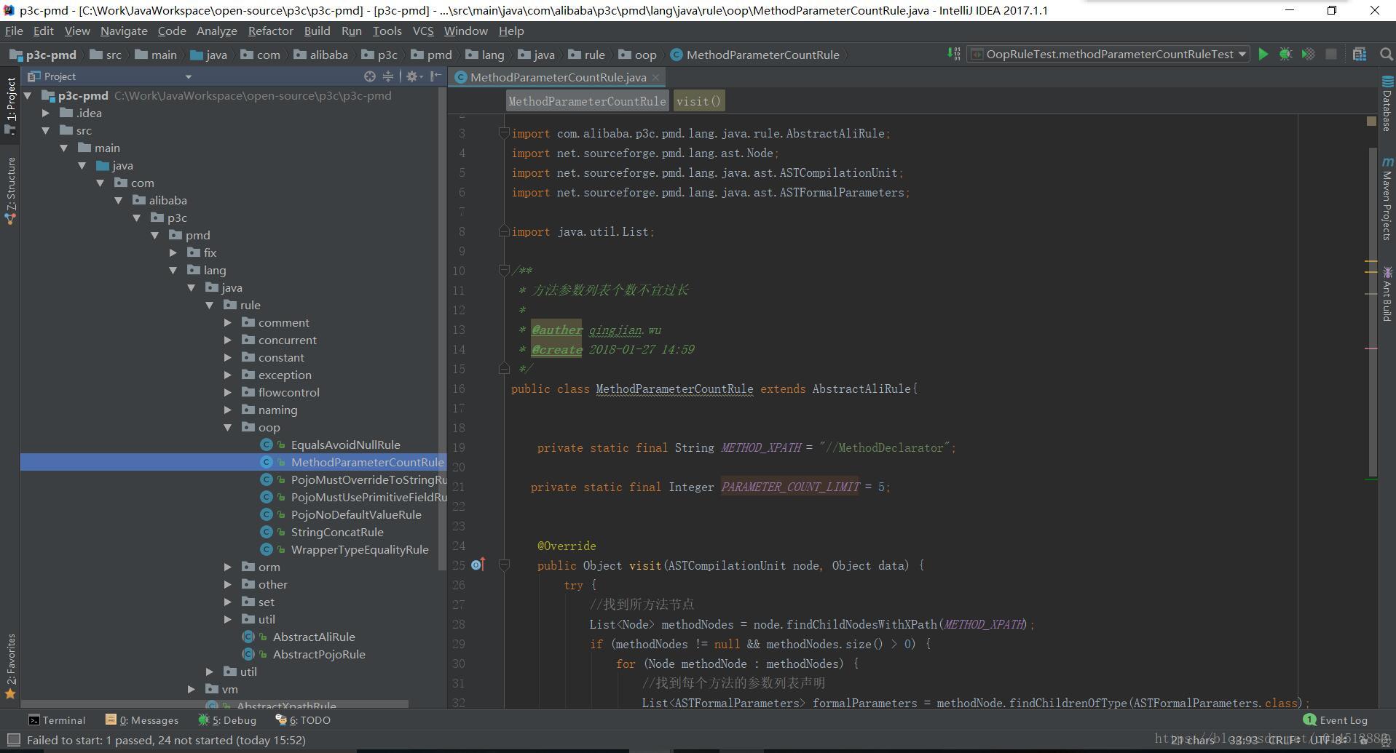Click the Project tree vertical scrollbar
This screenshot has height=753, width=1396.
pyautogui.click(x=442, y=327)
